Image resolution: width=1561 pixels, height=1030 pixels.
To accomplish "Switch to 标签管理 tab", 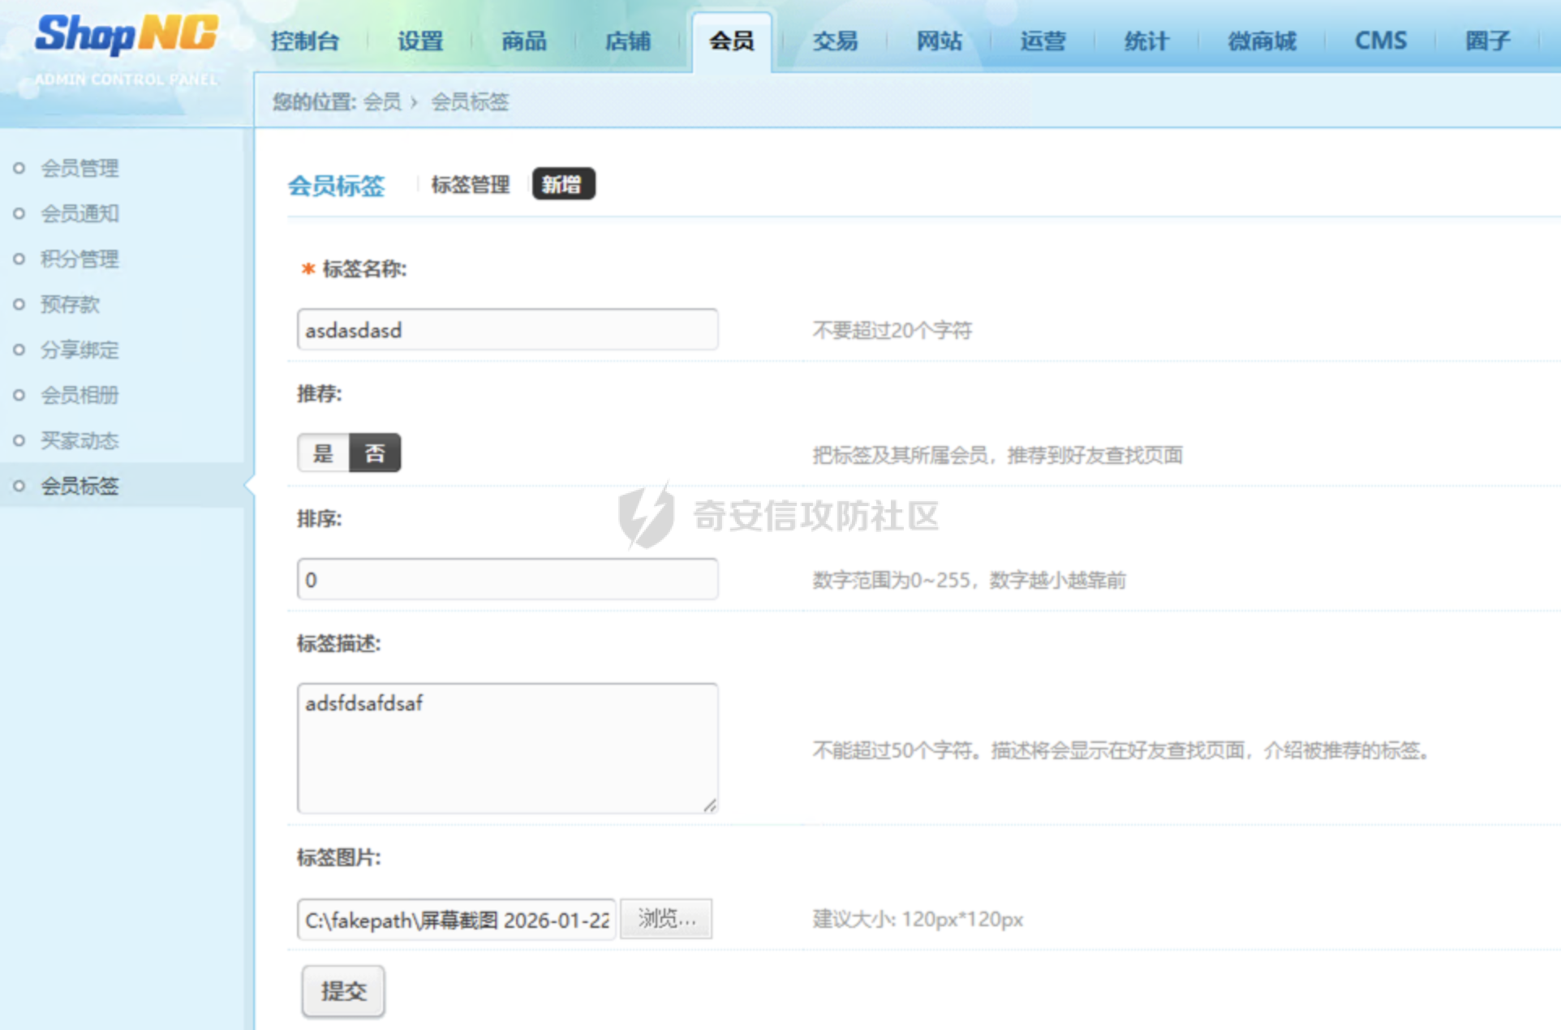I will click(x=470, y=185).
